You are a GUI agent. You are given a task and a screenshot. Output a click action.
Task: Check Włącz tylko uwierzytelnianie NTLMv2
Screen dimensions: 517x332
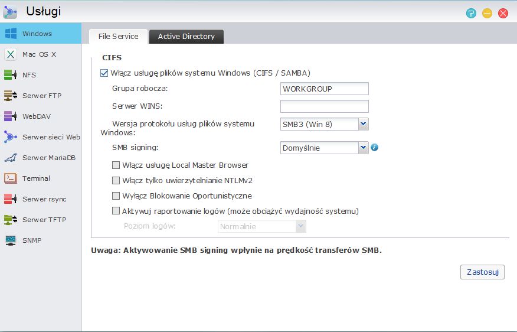click(x=116, y=181)
